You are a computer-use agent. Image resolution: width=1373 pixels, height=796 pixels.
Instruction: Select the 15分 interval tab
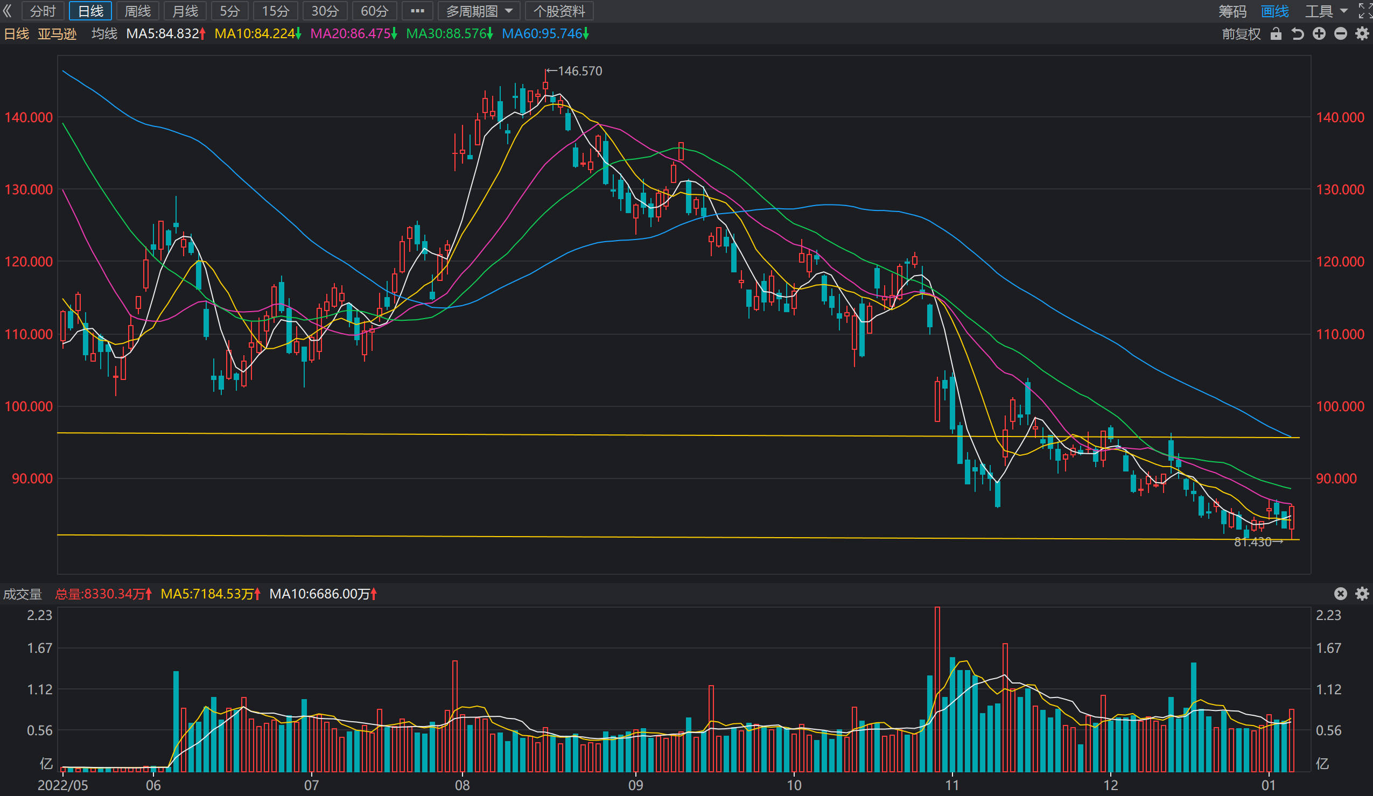click(x=275, y=11)
